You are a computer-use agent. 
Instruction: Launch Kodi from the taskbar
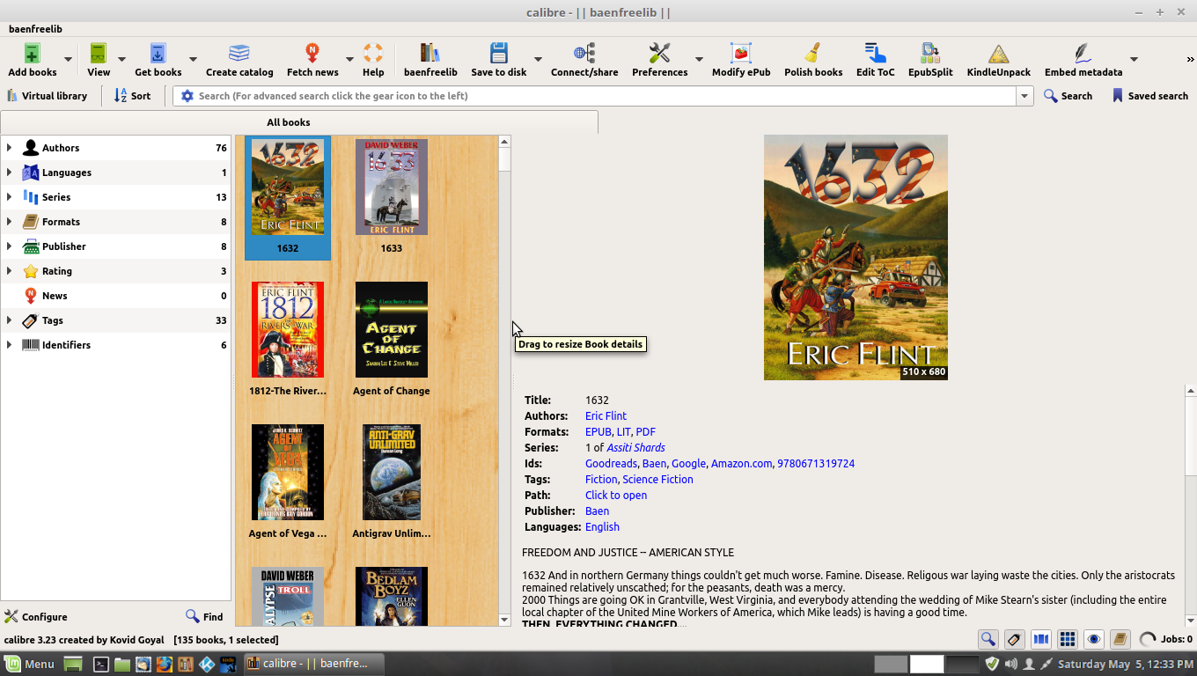207,665
